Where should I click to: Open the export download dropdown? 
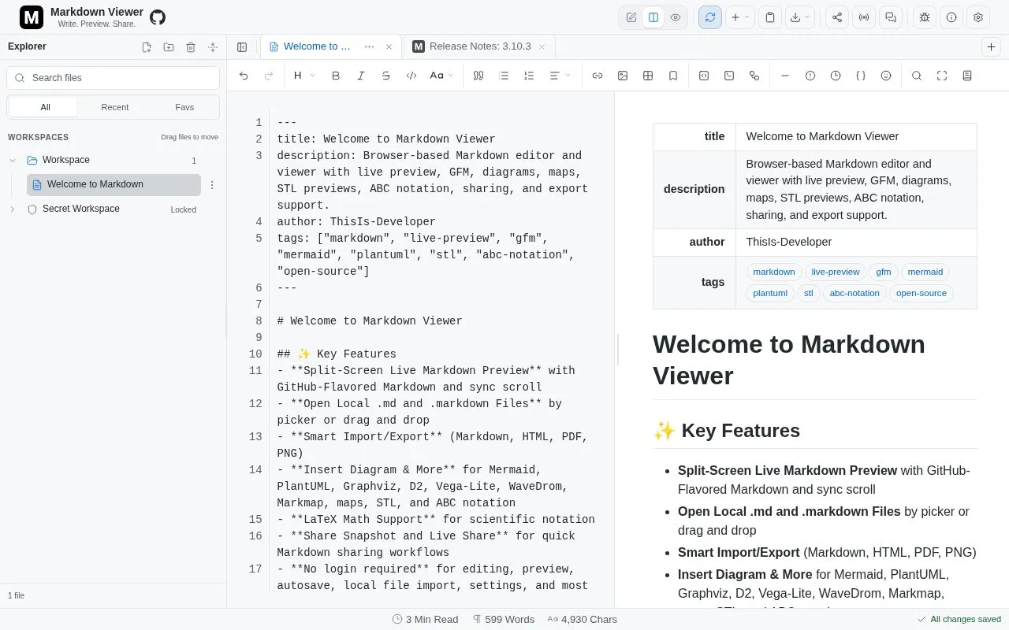coord(799,17)
